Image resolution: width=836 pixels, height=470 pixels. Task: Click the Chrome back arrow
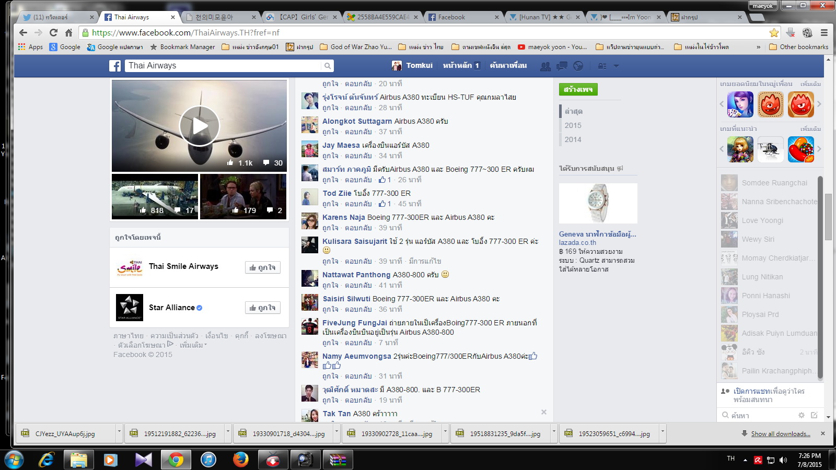point(23,32)
